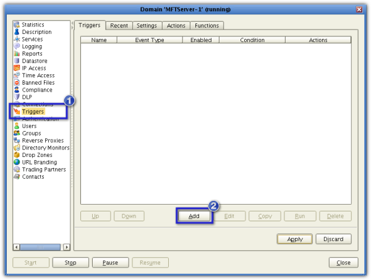Click the Compliance officer icon
The image size is (371, 280).
[17, 90]
